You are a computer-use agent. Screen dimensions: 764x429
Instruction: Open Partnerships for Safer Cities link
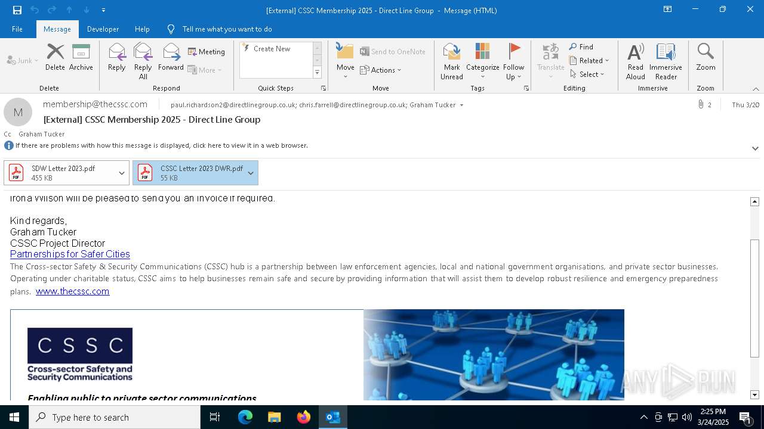[70, 254]
